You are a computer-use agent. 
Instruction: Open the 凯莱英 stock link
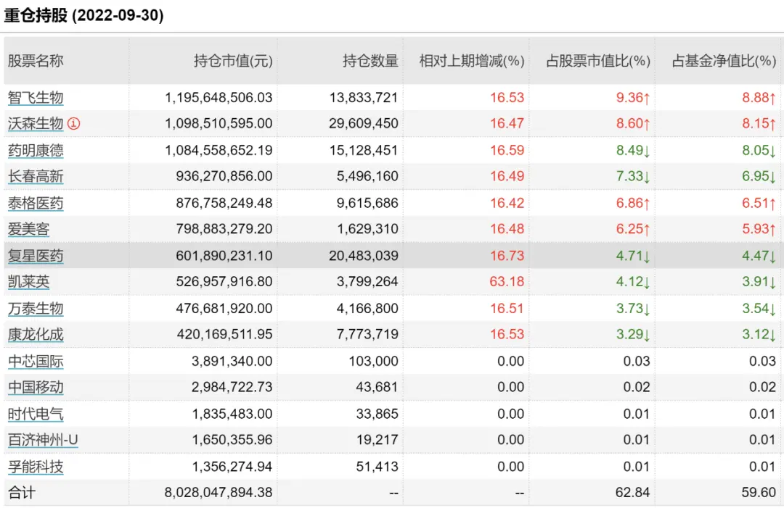(28, 281)
